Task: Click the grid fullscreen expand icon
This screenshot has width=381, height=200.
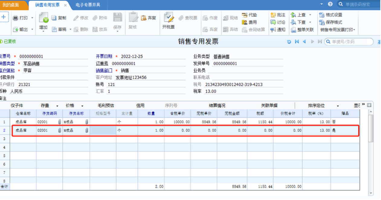Action: [x=369, y=105]
